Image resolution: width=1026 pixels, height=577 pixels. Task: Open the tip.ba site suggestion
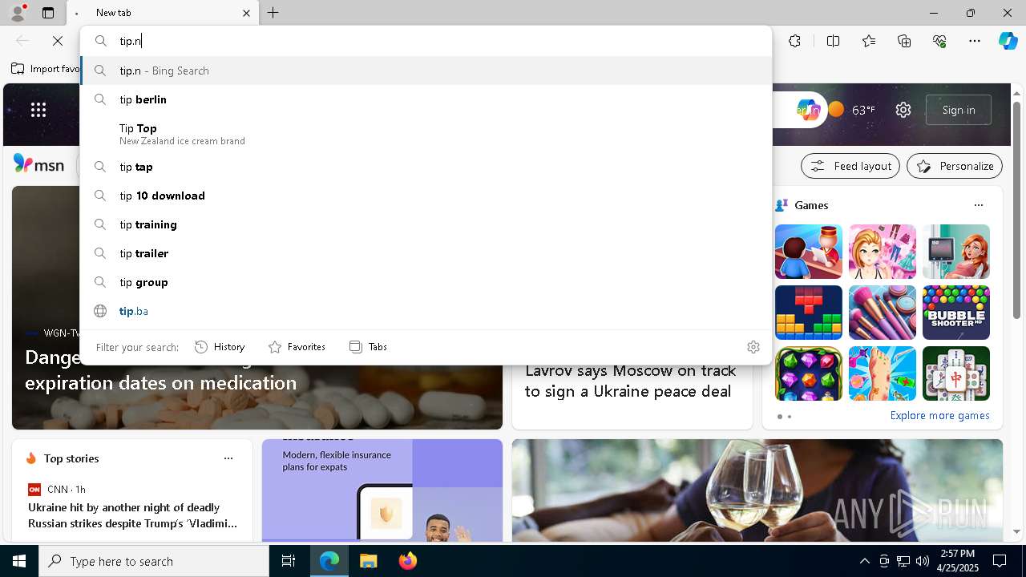tap(426, 311)
